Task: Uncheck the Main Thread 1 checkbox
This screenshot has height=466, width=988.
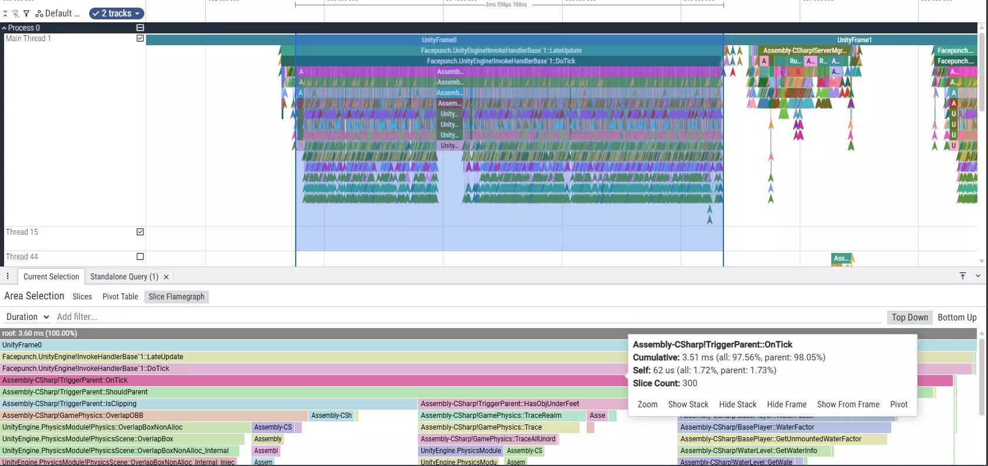Action: (140, 38)
